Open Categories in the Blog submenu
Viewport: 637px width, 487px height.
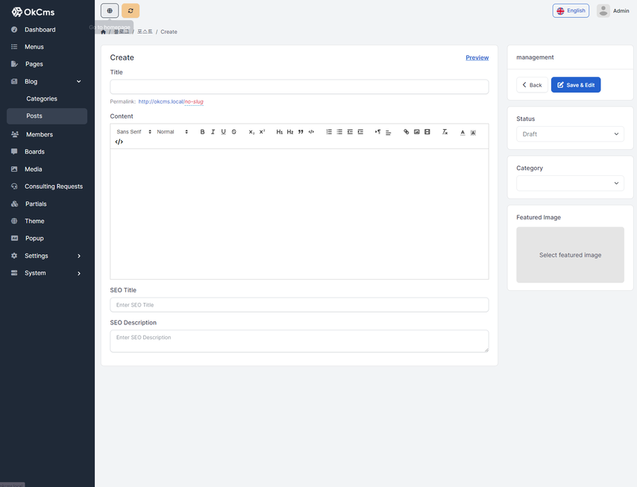pos(42,98)
